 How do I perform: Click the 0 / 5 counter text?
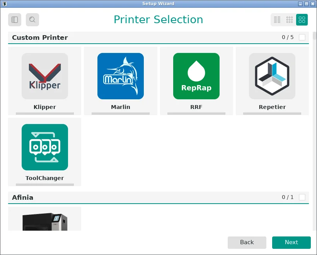288,37
